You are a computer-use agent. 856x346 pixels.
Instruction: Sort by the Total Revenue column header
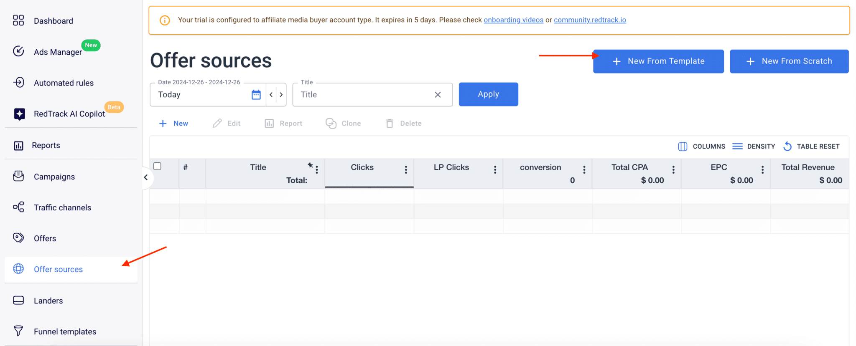click(808, 167)
